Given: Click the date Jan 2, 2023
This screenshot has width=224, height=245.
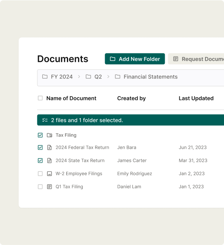Looking at the screenshot, I should pos(192,173).
